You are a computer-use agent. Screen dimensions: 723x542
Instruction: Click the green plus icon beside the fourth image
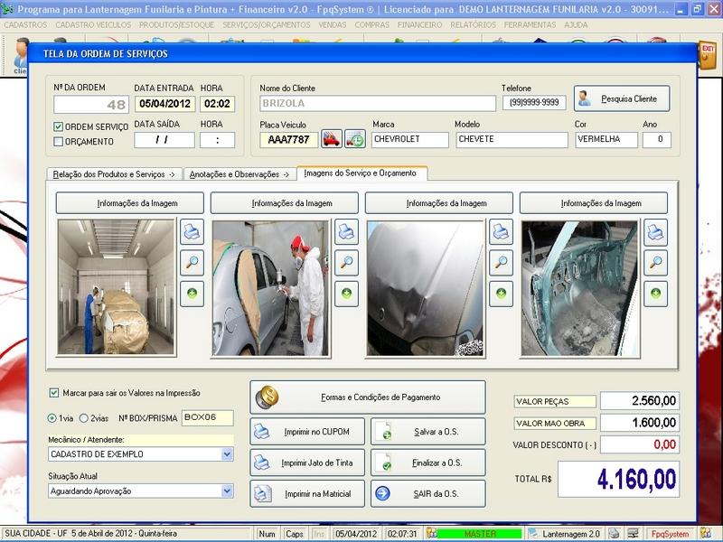click(656, 294)
